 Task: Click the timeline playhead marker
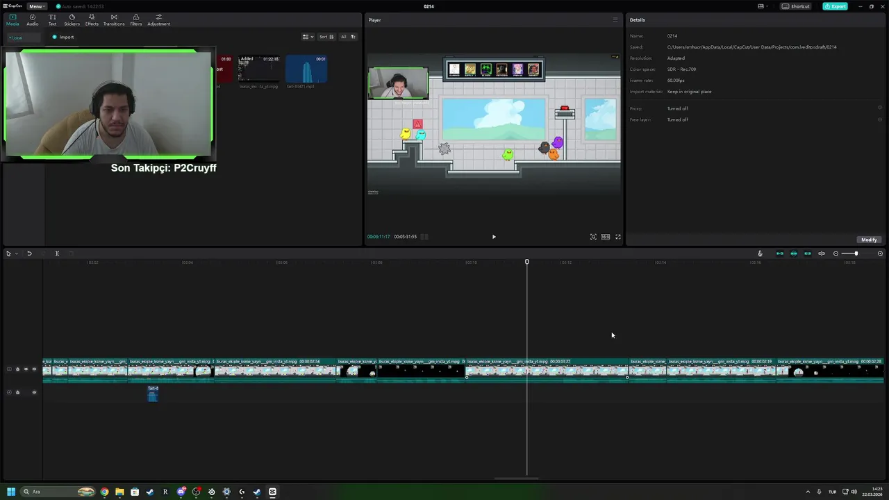tap(526, 262)
